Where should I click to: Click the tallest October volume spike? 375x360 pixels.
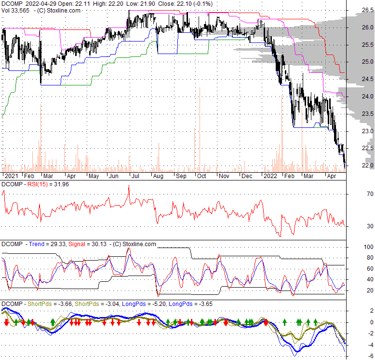pos(200,130)
